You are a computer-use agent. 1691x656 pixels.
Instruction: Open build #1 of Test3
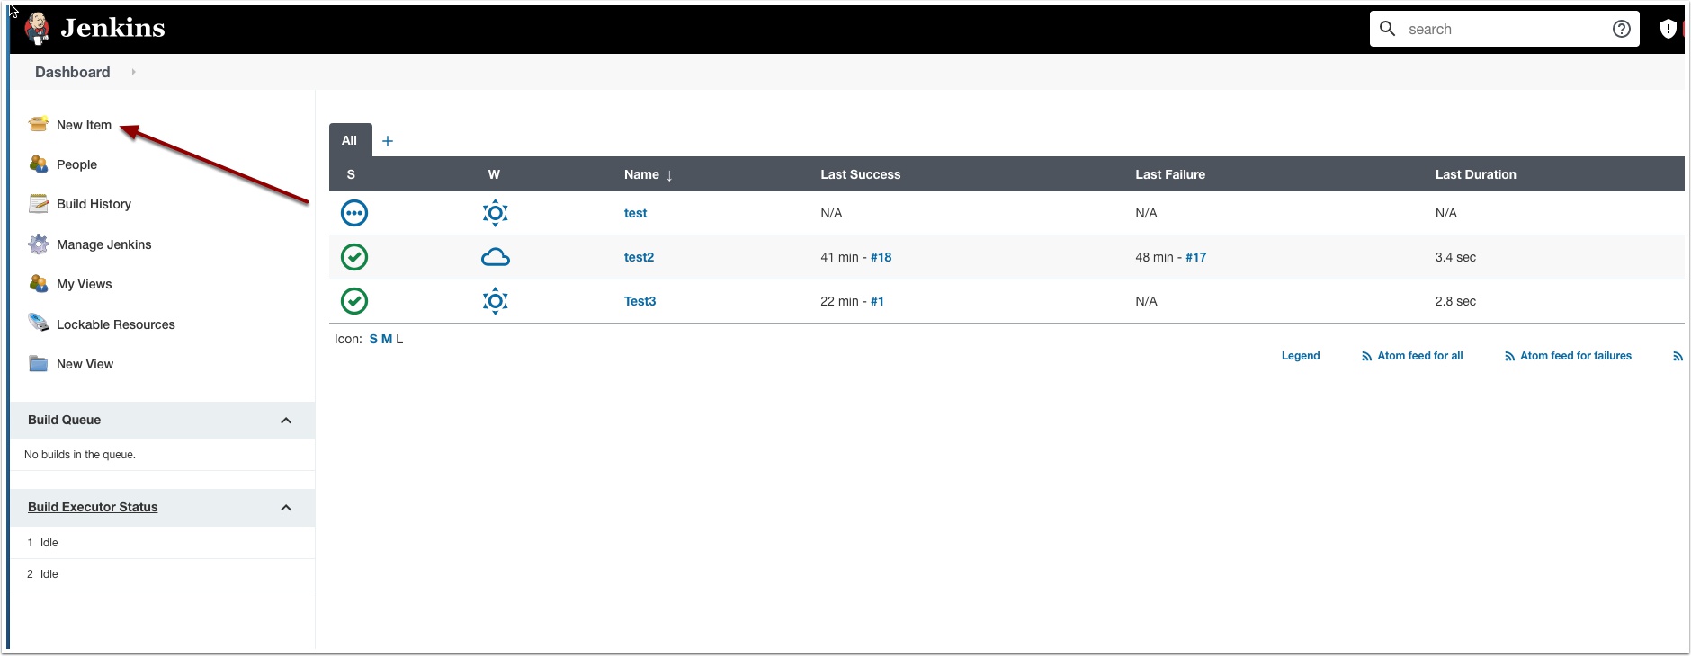[x=877, y=301]
